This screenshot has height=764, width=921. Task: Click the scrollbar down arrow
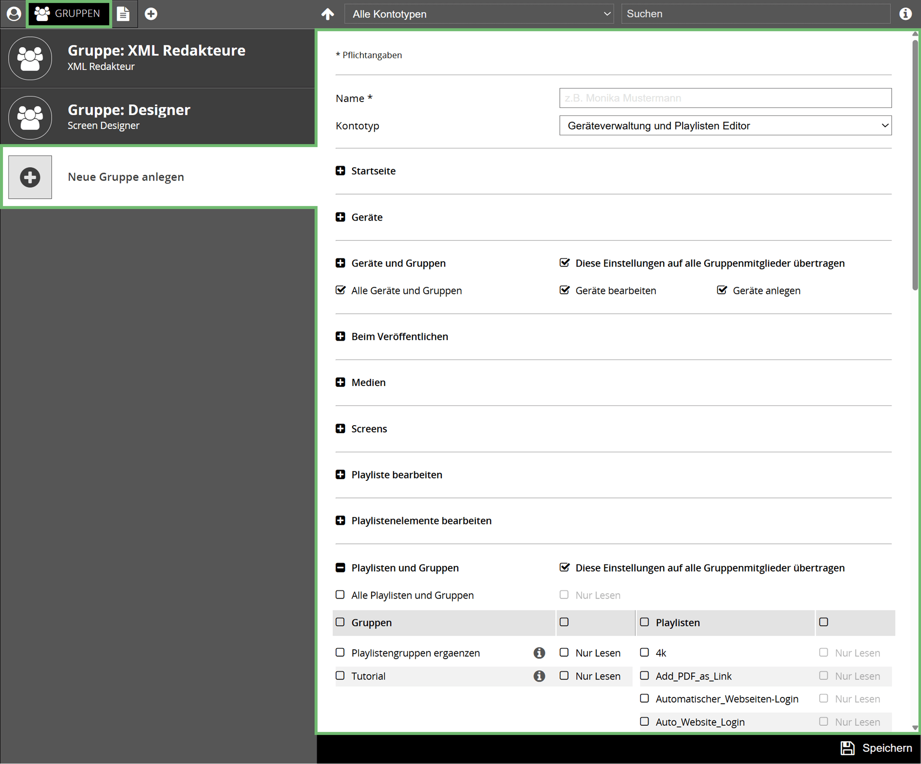(x=915, y=728)
